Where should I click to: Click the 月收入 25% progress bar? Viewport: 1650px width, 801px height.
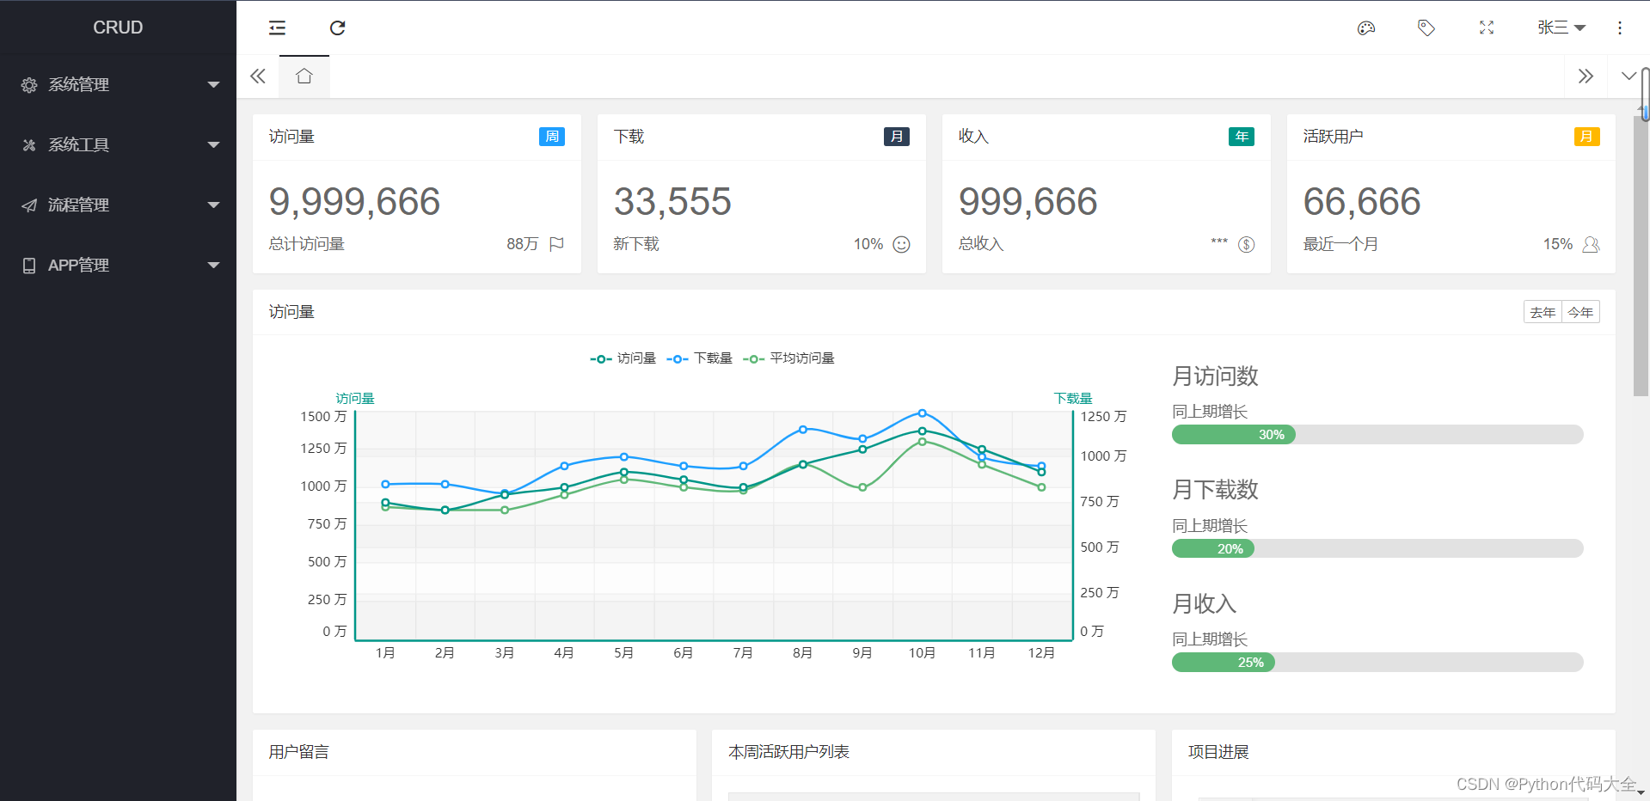[x=1223, y=662]
